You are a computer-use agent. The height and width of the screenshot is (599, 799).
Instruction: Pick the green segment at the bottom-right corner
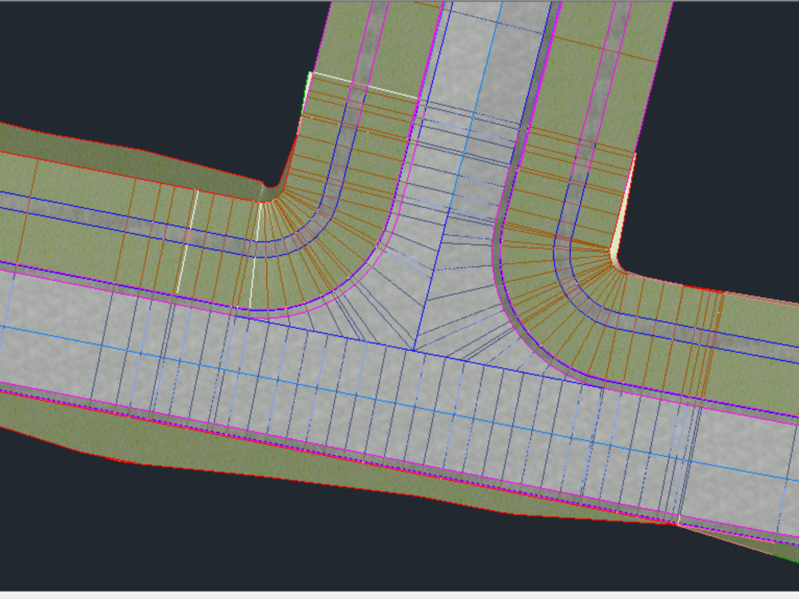[x=785, y=557]
